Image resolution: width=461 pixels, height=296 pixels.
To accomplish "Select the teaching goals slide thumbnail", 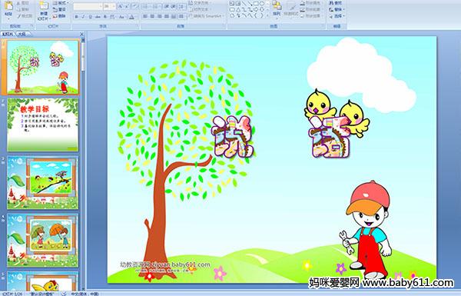I will coord(43,125).
